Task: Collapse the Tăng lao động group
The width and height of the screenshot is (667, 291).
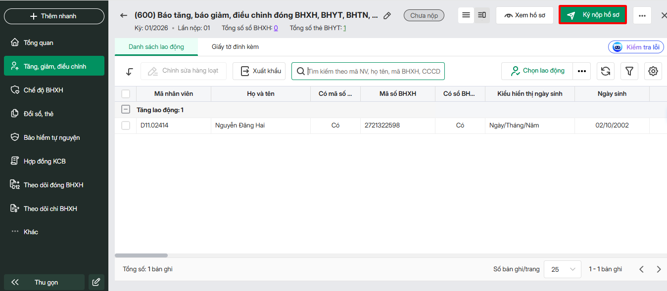Action: click(x=126, y=110)
